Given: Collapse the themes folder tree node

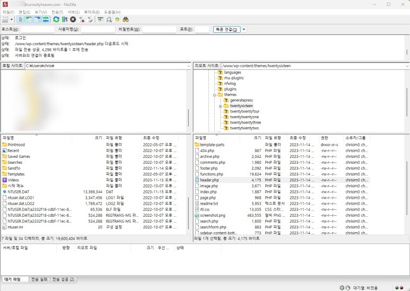Looking at the screenshot, I should coord(214,95).
